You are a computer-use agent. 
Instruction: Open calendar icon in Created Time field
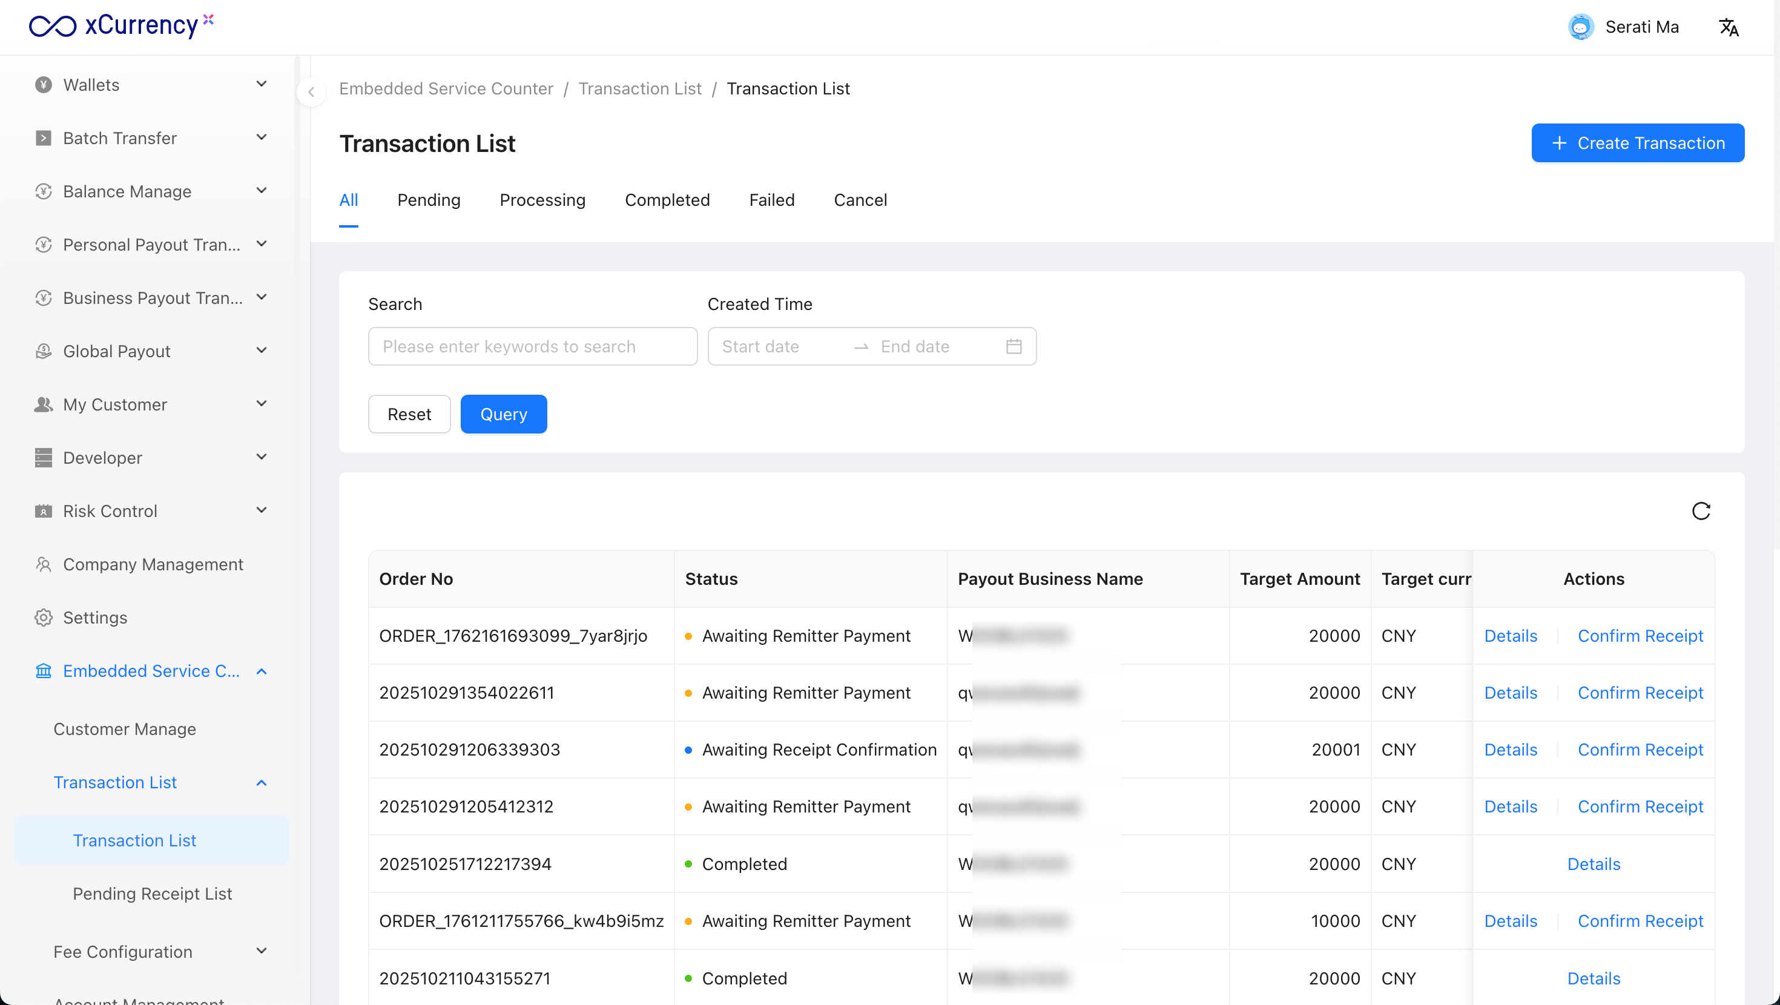coord(1014,346)
